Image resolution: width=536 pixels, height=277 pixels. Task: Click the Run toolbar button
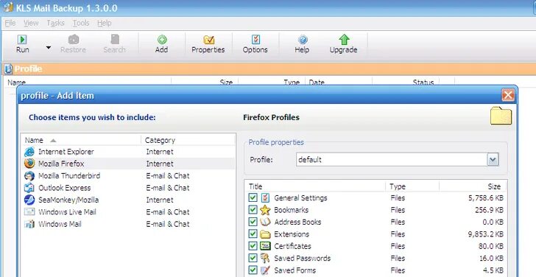[23, 44]
